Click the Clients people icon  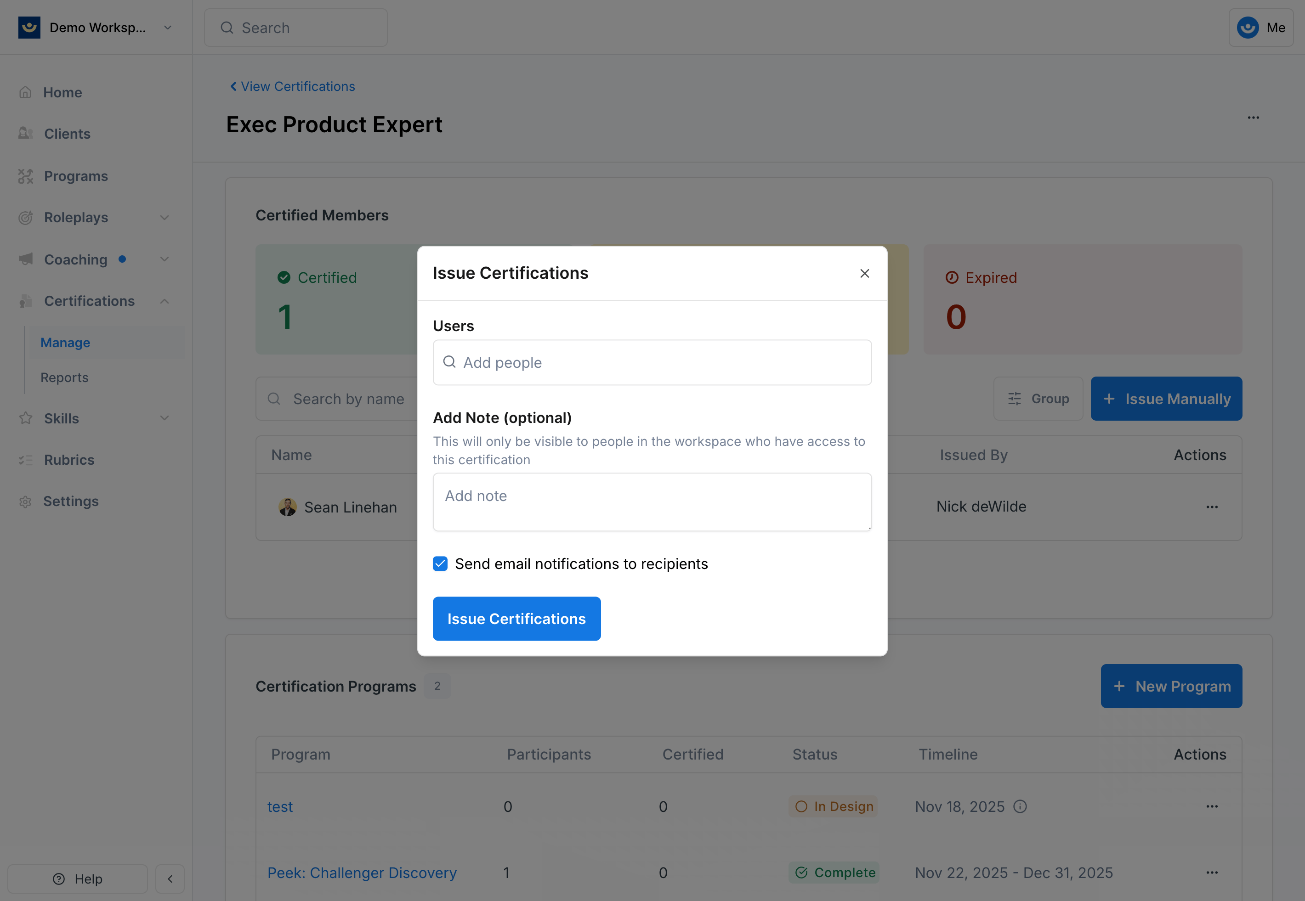coord(25,133)
